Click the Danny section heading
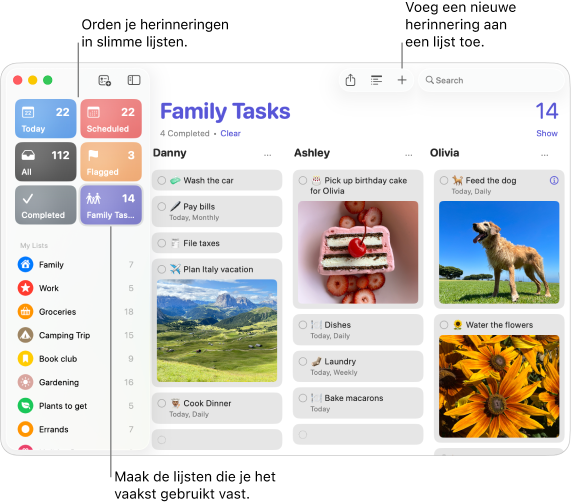 [x=170, y=153]
